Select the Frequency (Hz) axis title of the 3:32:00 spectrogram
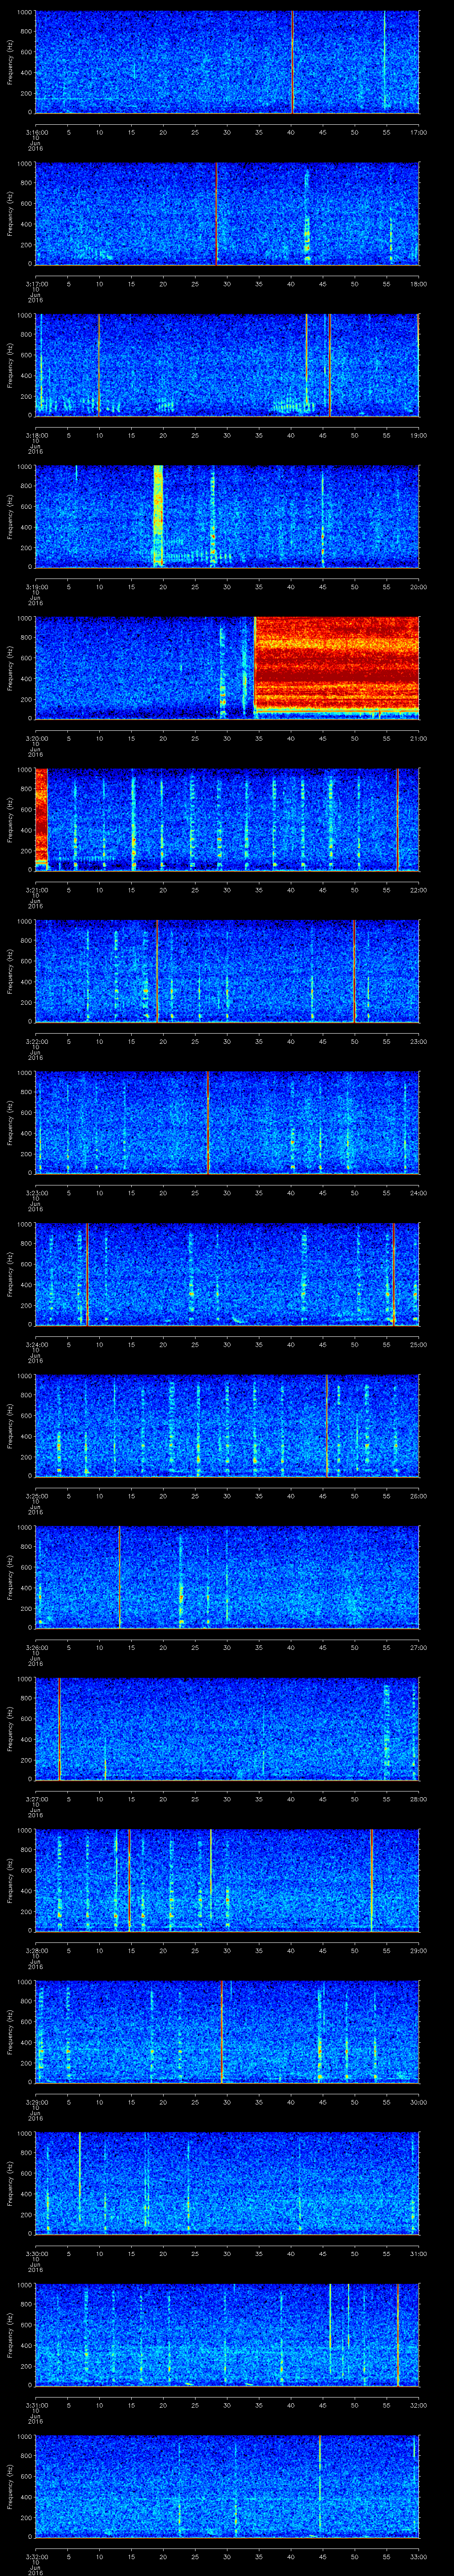454x2576 pixels. [x=10, y=2487]
